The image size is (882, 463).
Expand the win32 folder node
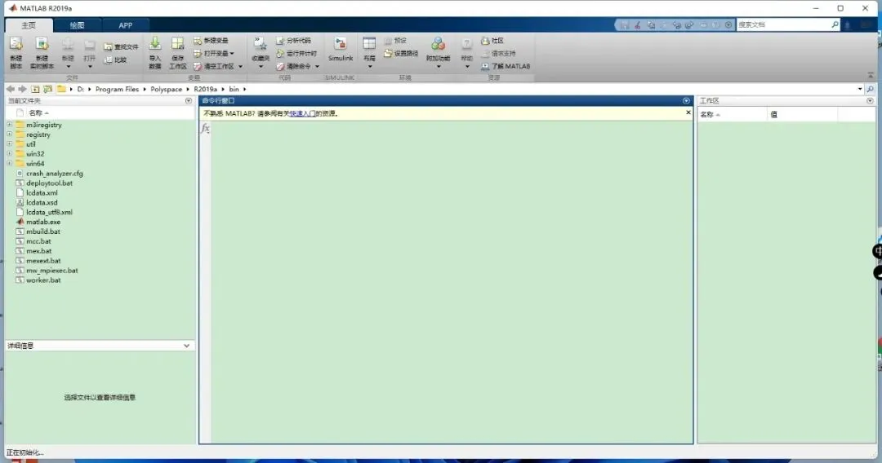point(9,153)
